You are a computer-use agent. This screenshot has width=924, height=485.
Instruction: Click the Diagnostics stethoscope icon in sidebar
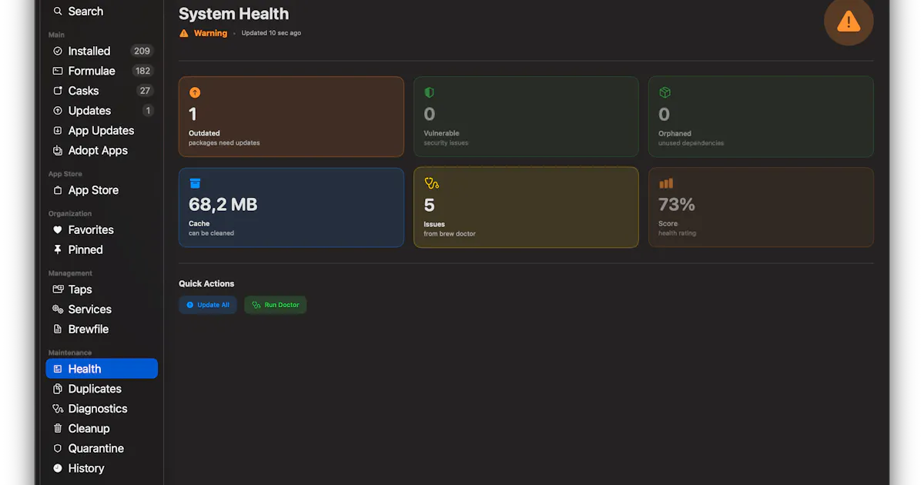coord(58,409)
